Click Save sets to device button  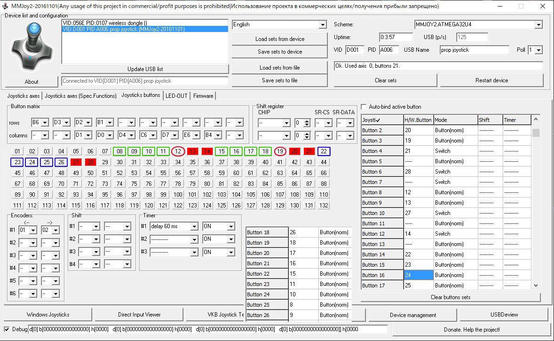[x=279, y=52]
